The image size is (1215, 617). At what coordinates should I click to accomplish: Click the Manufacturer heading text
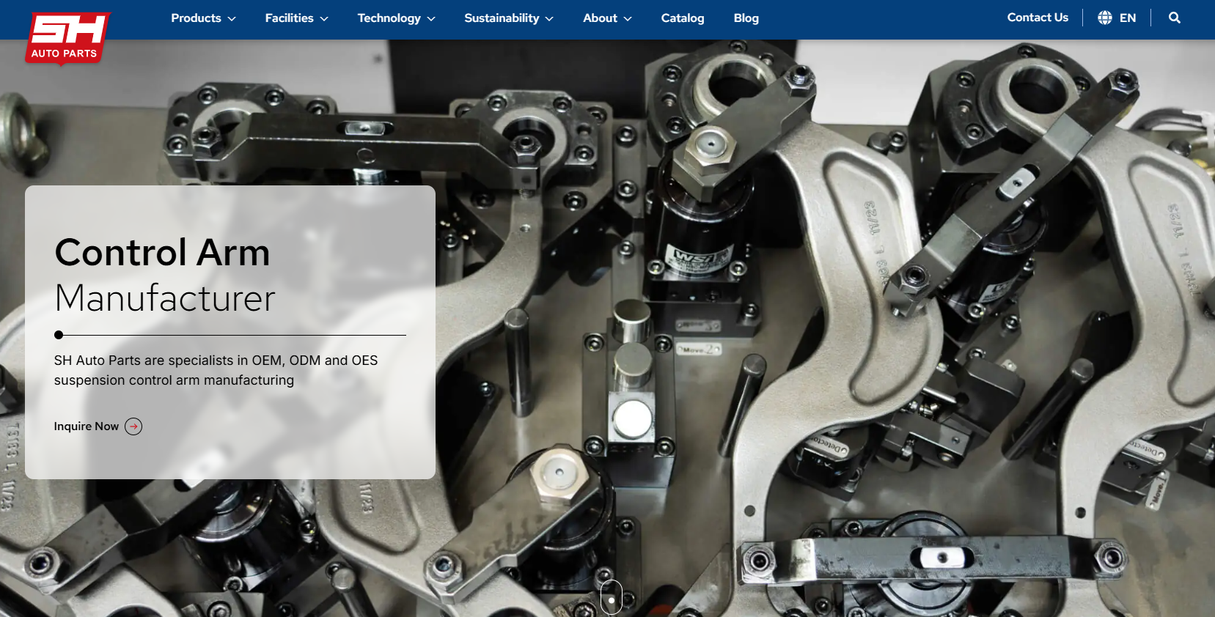point(165,298)
